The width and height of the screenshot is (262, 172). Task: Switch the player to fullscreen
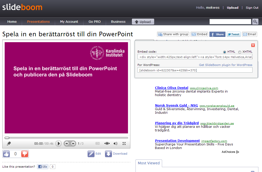click(124, 143)
